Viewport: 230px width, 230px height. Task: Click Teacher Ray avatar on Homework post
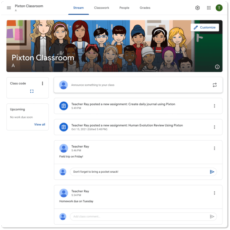point(63,193)
